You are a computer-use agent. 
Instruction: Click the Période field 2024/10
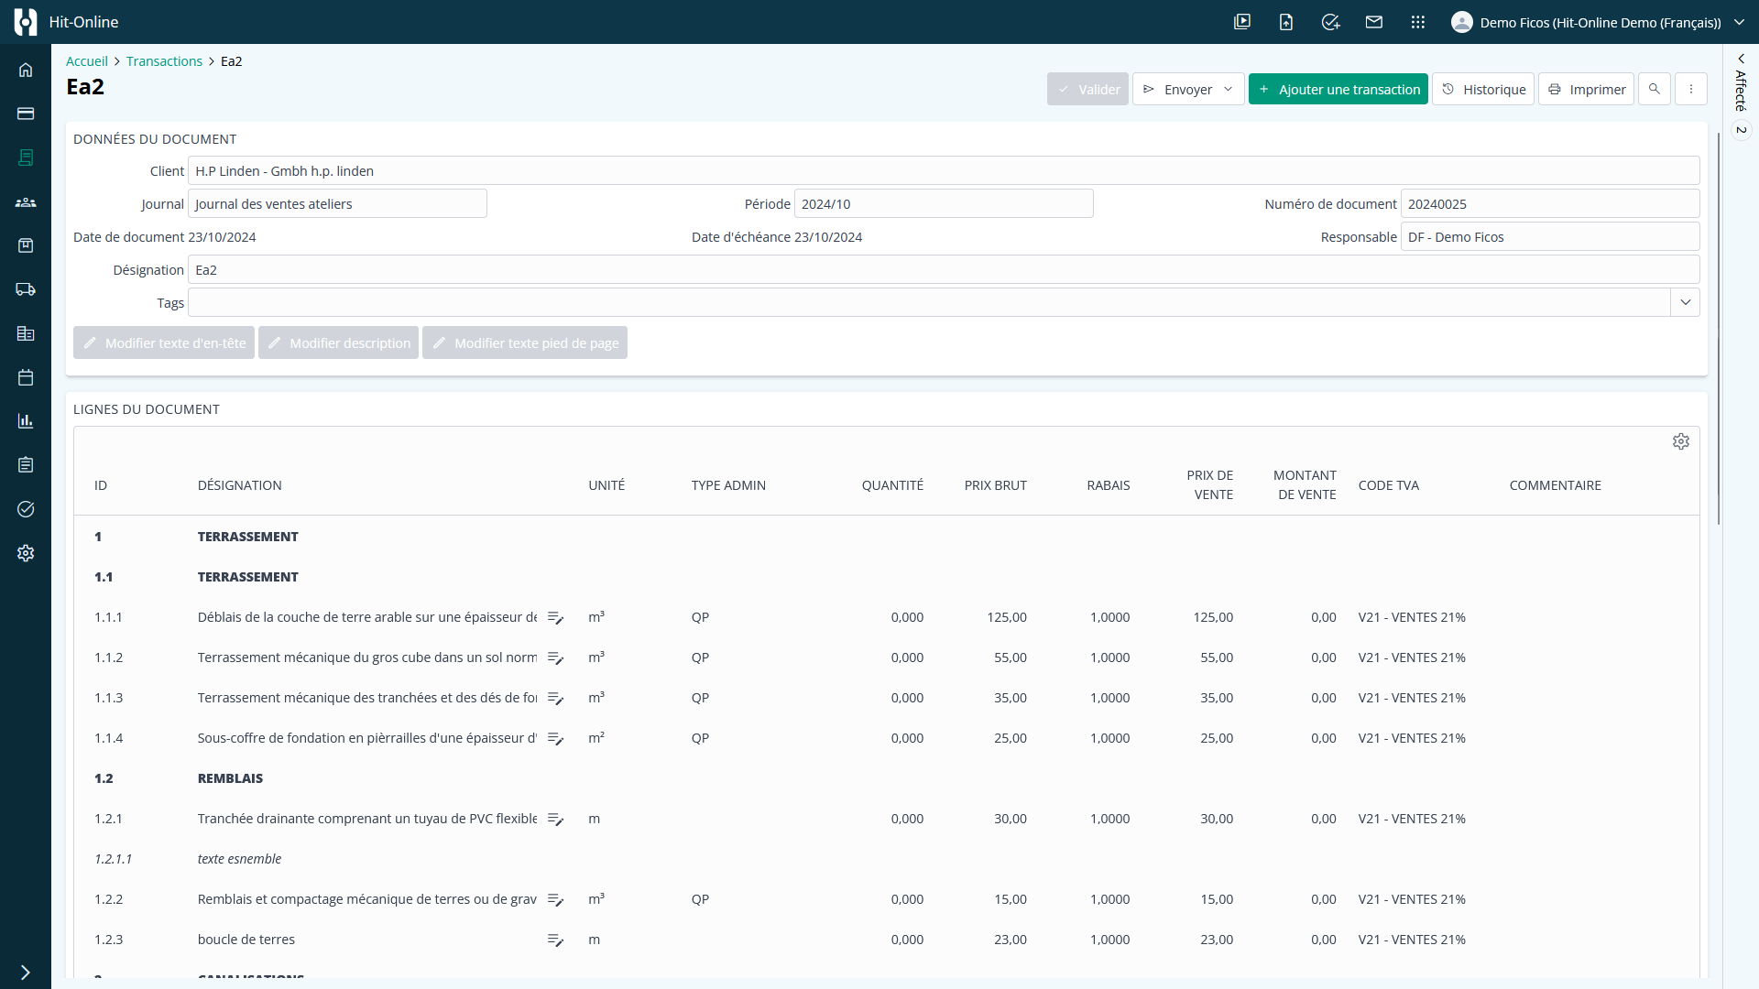point(944,203)
